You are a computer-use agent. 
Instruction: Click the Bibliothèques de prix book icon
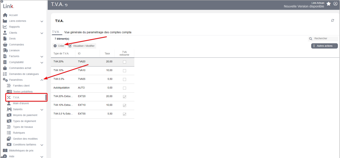5,151
